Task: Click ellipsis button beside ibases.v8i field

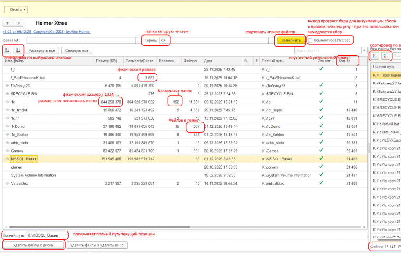Action: [138, 40]
